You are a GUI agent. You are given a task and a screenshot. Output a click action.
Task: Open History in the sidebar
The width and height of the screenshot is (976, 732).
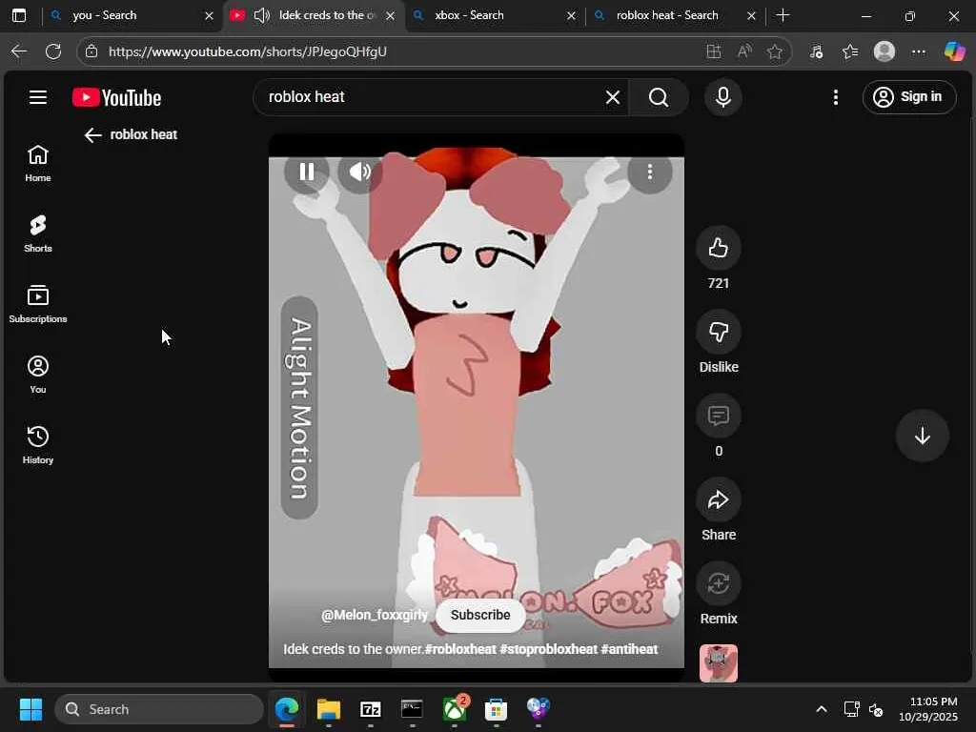point(38,444)
